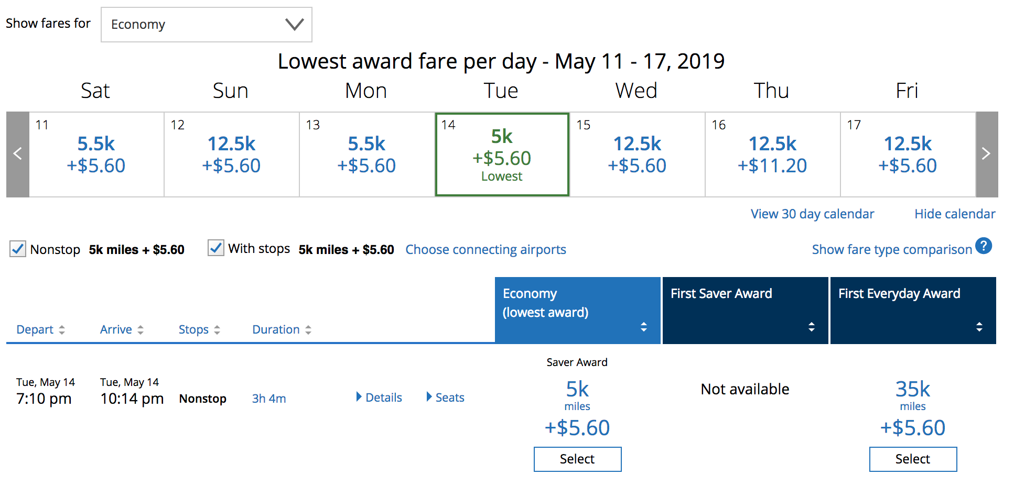1014x486 pixels.
Task: Open the fare type comparison help icon
Action: coord(984,246)
